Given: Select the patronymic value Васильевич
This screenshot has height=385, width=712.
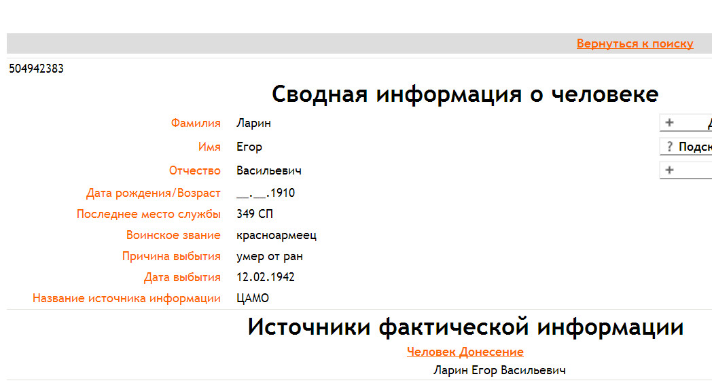Looking at the screenshot, I should 268,170.
